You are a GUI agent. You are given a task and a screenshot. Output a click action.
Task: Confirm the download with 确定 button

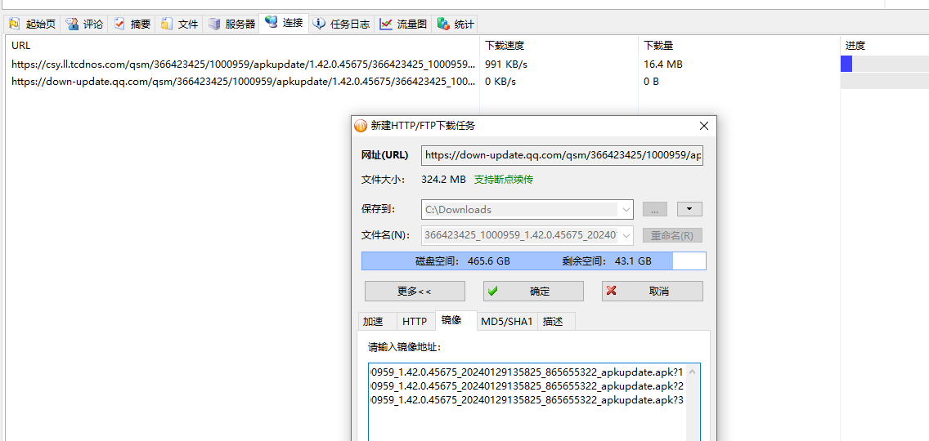point(533,292)
